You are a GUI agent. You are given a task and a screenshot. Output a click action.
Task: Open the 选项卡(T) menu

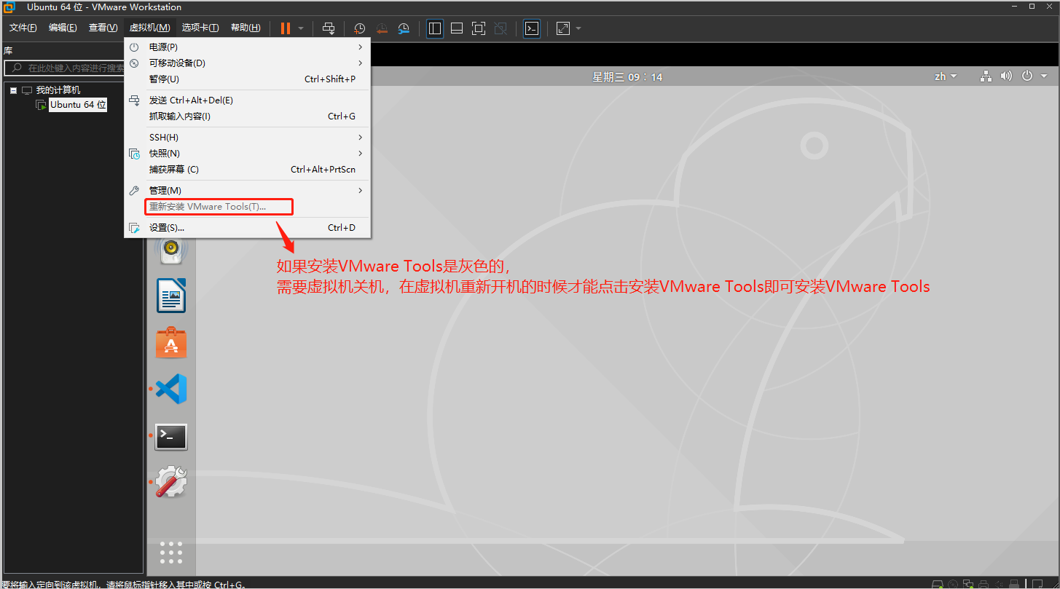tap(200, 28)
